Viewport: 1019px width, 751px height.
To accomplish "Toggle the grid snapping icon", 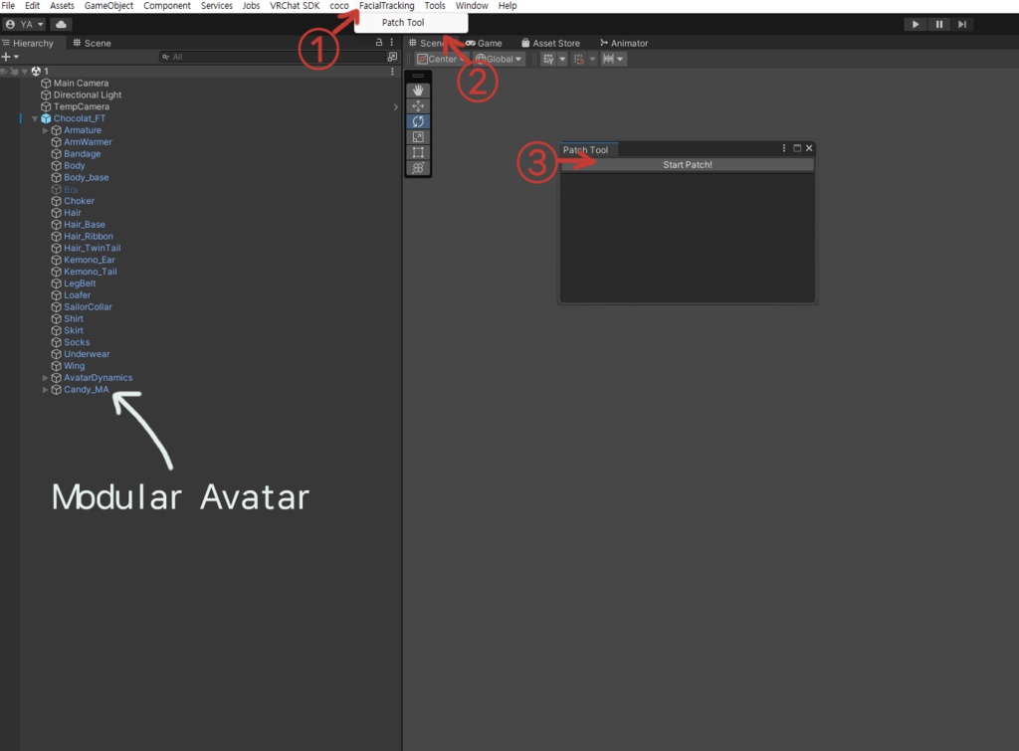I will click(x=548, y=59).
